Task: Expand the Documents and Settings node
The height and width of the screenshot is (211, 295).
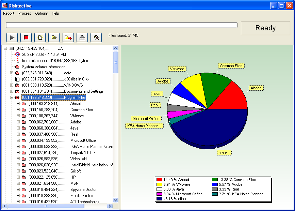Action: [12, 91]
